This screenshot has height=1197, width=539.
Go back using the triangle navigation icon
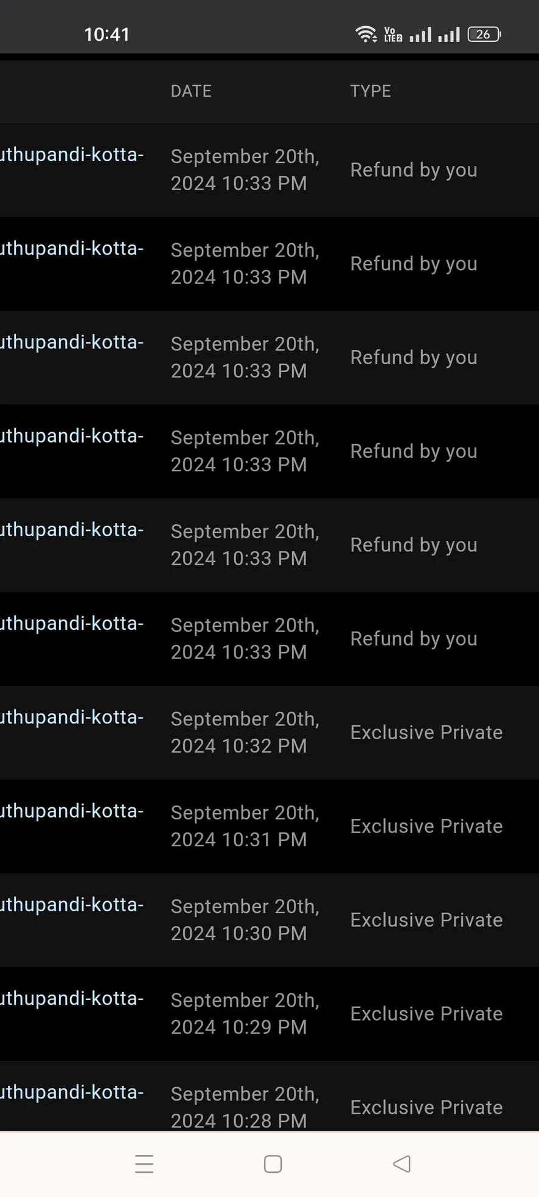[402, 1164]
